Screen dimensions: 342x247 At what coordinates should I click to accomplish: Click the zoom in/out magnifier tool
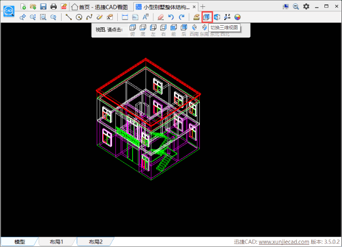click(33, 17)
